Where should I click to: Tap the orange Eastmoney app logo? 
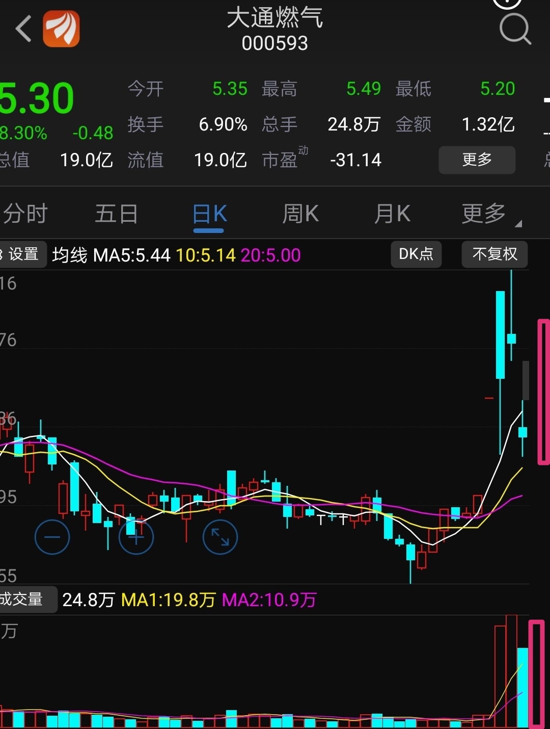[61, 29]
